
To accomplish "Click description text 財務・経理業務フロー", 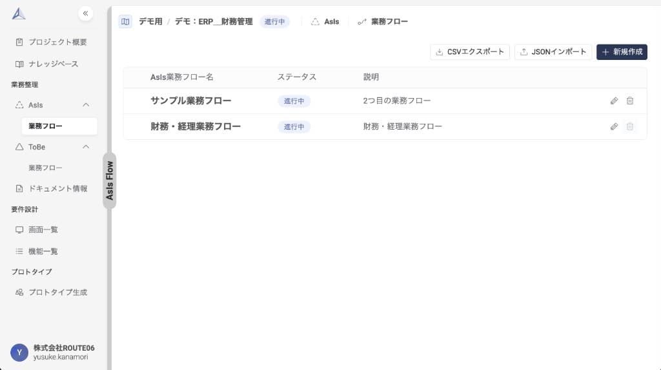I will (x=403, y=126).
